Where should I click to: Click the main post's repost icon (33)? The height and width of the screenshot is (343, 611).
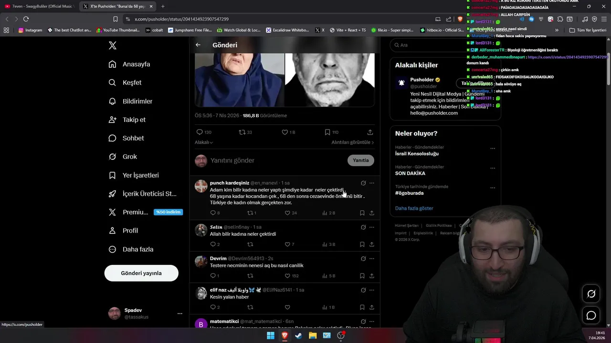(x=242, y=132)
